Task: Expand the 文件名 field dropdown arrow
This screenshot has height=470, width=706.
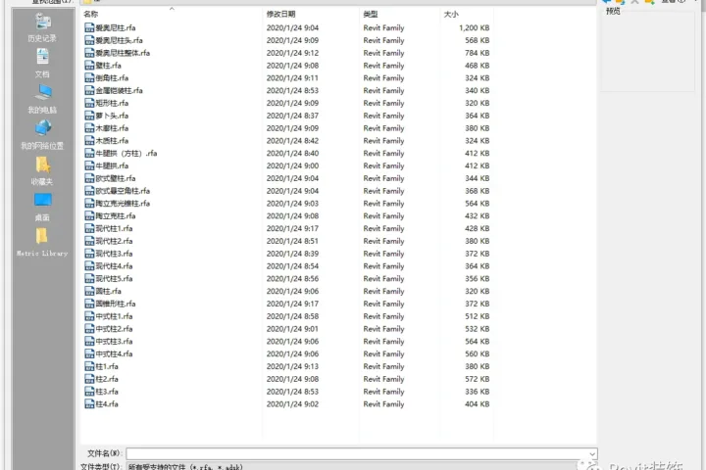Action: click(592, 453)
